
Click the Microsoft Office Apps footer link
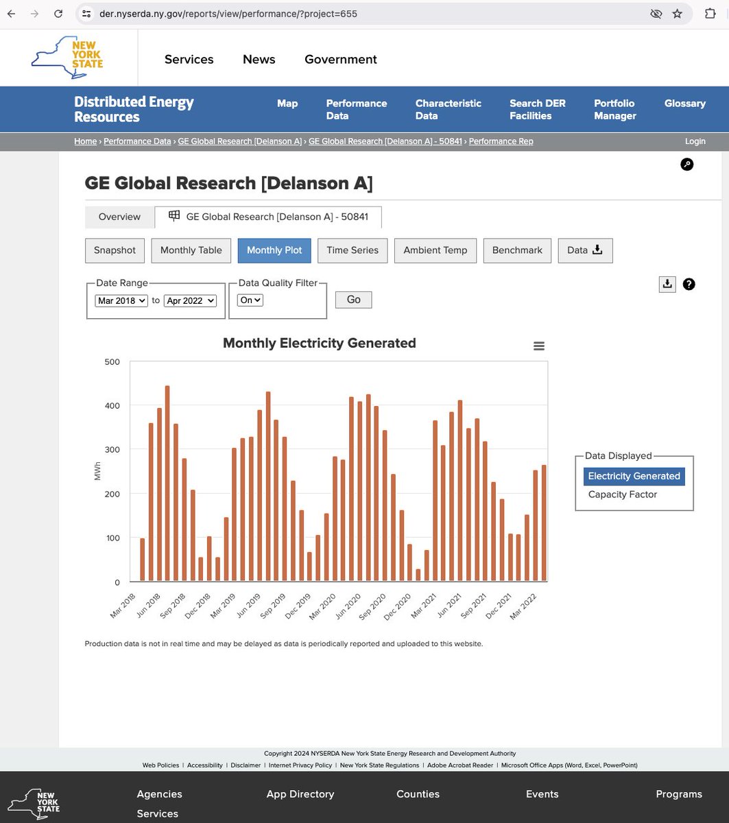tap(569, 765)
